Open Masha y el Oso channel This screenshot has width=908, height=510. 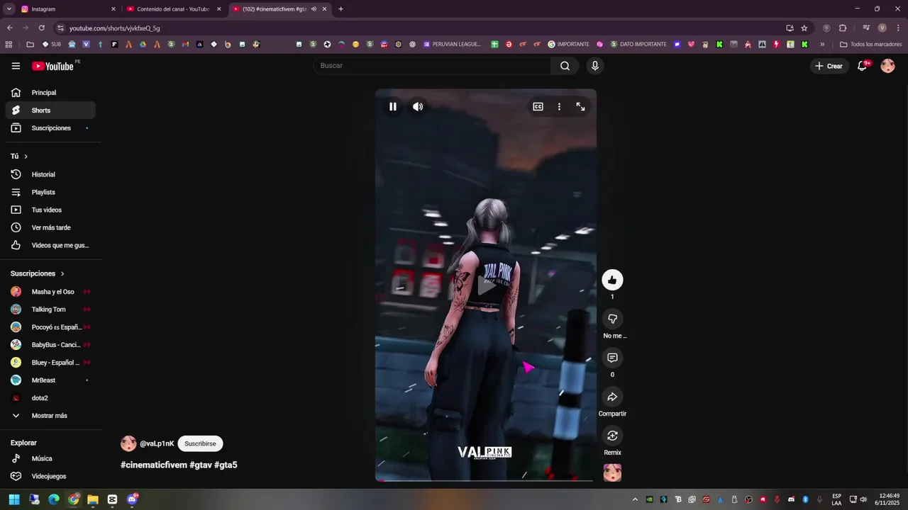coord(50,292)
